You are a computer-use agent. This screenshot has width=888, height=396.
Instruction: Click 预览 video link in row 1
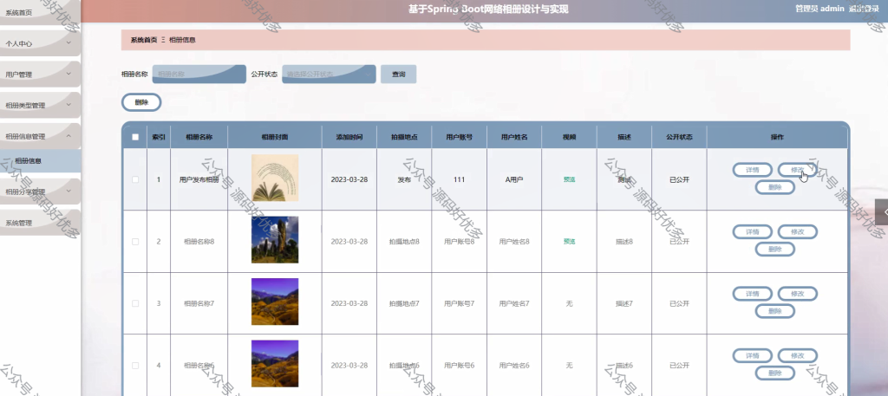[x=569, y=179]
